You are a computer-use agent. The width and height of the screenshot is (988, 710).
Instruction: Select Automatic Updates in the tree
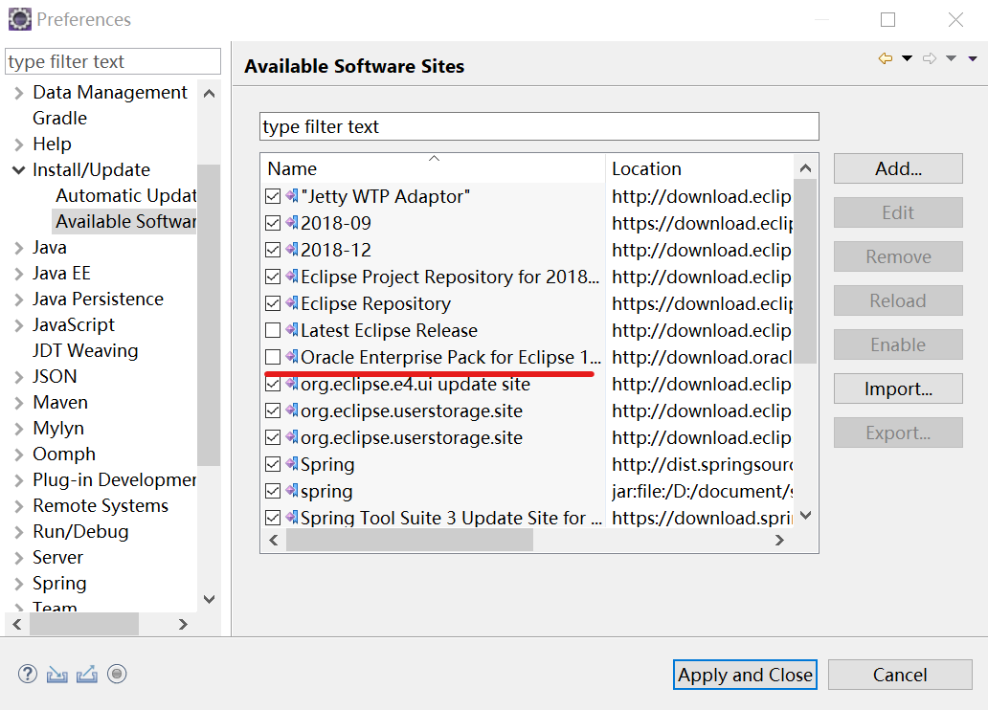pyautogui.click(x=126, y=195)
